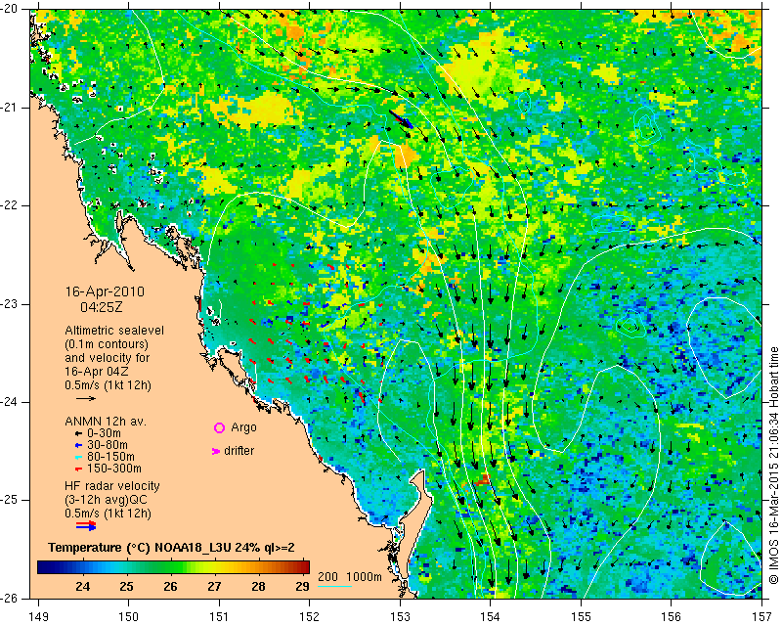Click the '150-300m' depth legend label

point(114,469)
